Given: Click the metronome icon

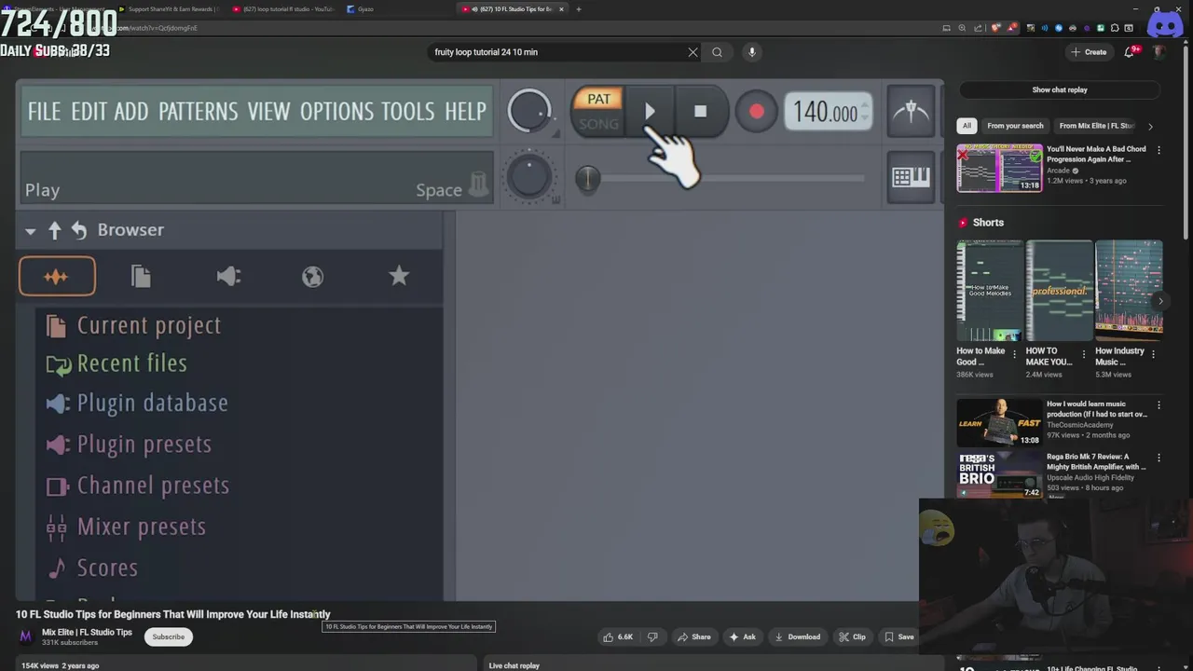Looking at the screenshot, I should [x=911, y=112].
